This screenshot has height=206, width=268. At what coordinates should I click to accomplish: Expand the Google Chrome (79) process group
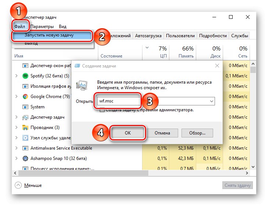17,97
